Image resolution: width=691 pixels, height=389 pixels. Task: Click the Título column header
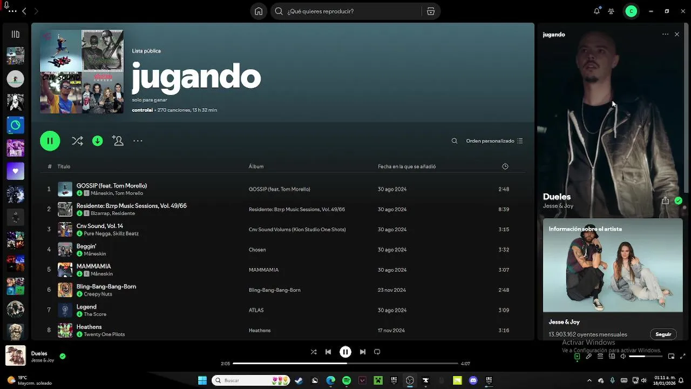point(64,166)
